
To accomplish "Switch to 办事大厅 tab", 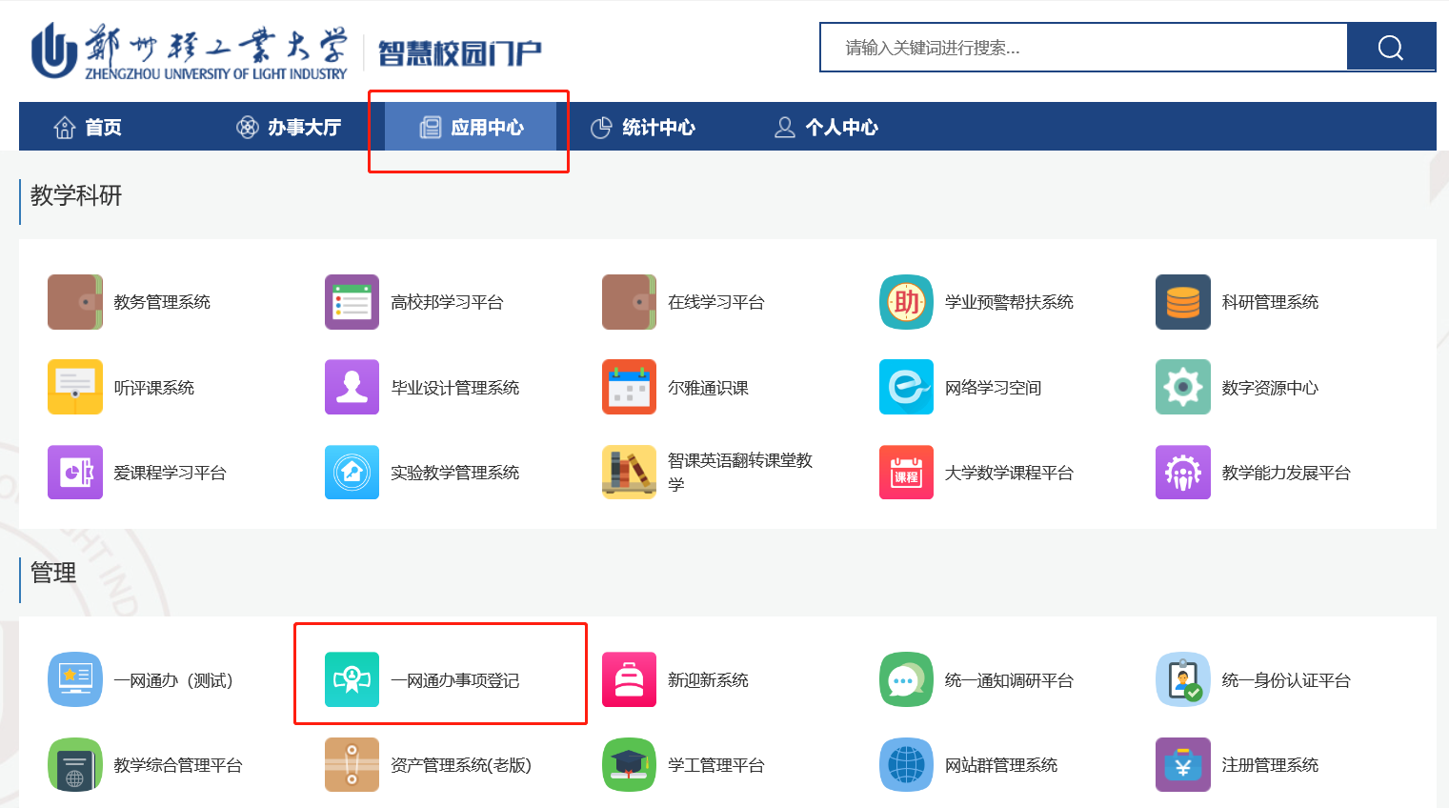I will pos(289,128).
